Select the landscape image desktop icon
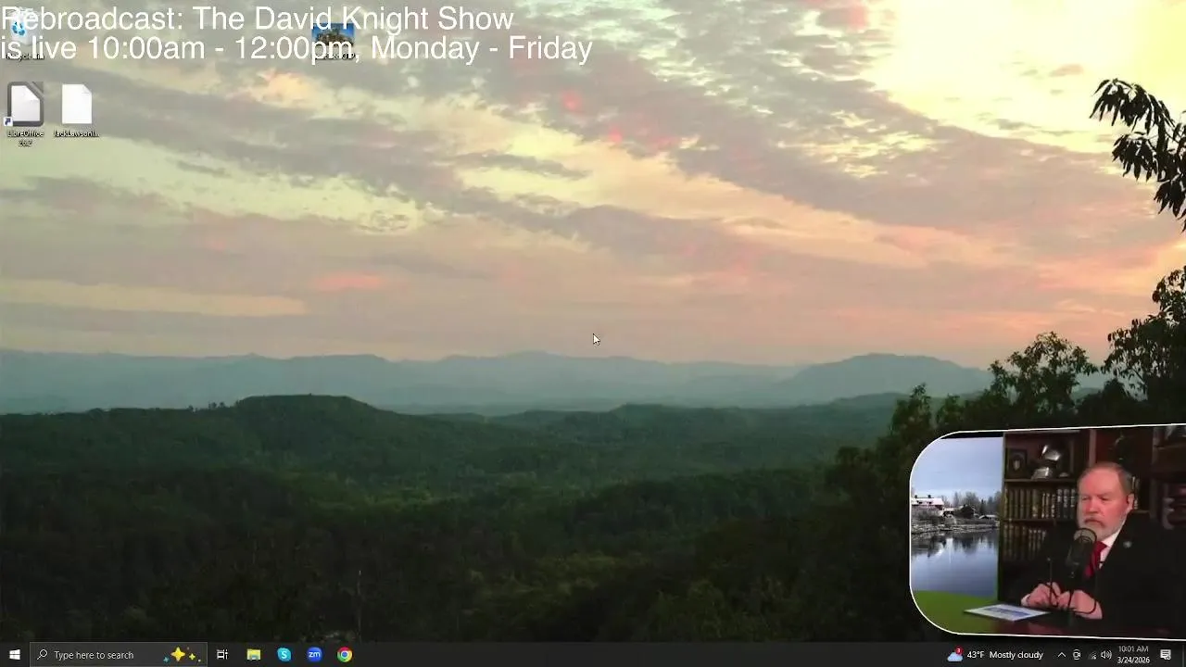The height and width of the screenshot is (667, 1186). click(x=333, y=39)
